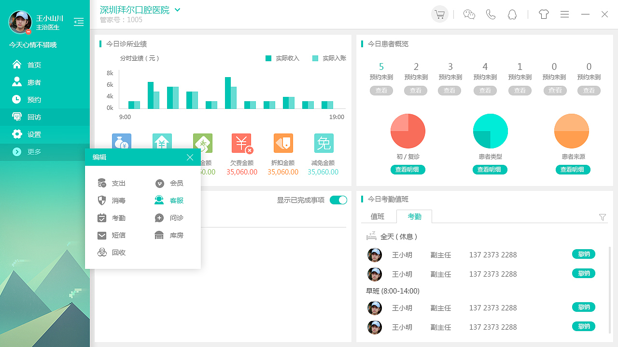This screenshot has width=618, height=347.
Task: Click the 减免金额 icon
Action: 324,143
